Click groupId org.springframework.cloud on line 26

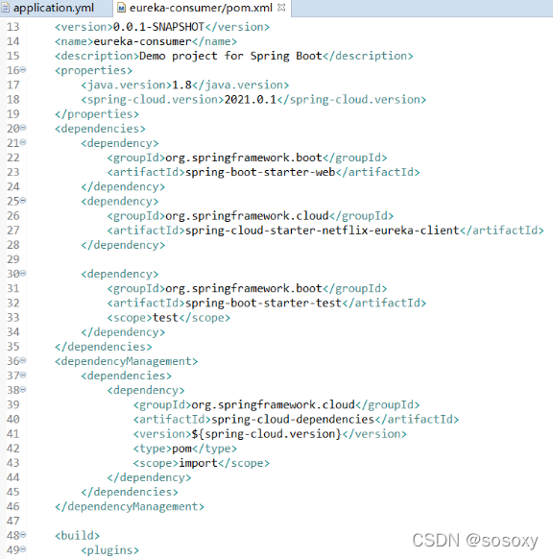[x=247, y=216]
